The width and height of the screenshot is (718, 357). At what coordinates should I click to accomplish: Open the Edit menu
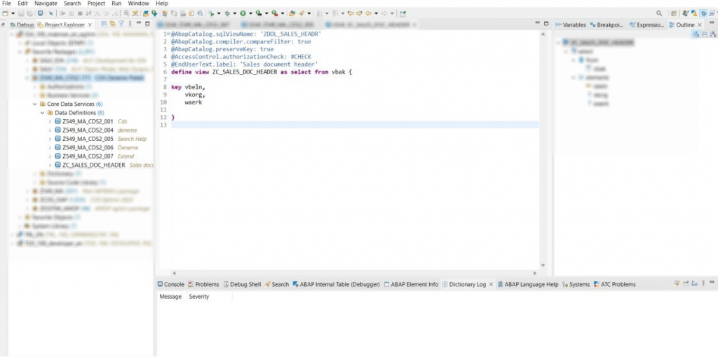(x=22, y=4)
